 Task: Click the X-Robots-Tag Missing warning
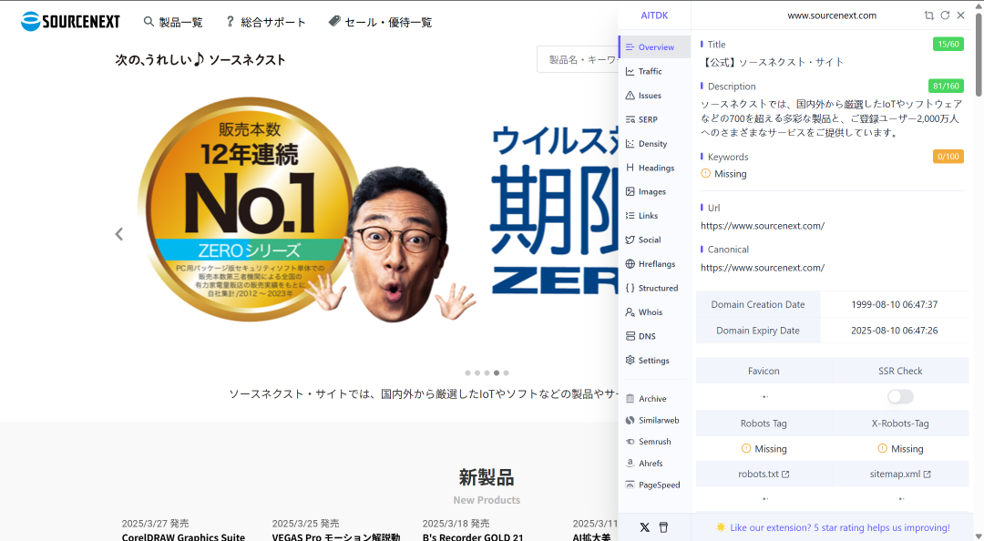[900, 449]
